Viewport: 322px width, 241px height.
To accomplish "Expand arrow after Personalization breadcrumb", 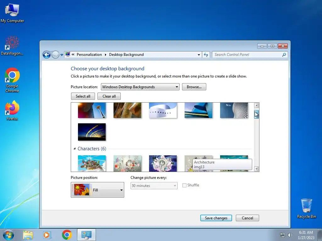I will (106, 55).
